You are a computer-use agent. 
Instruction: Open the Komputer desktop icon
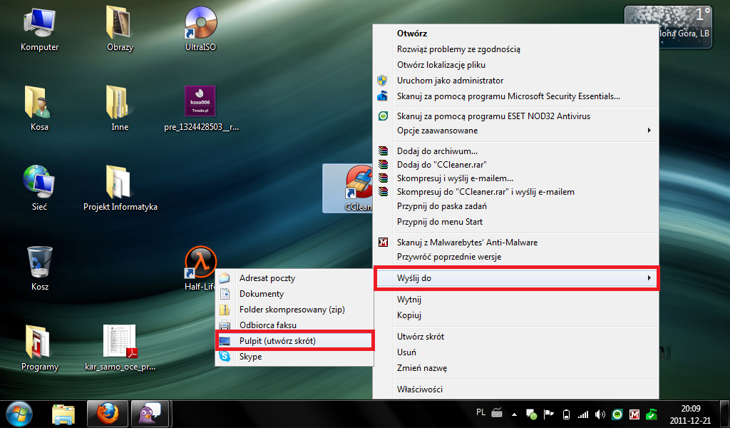tap(40, 29)
